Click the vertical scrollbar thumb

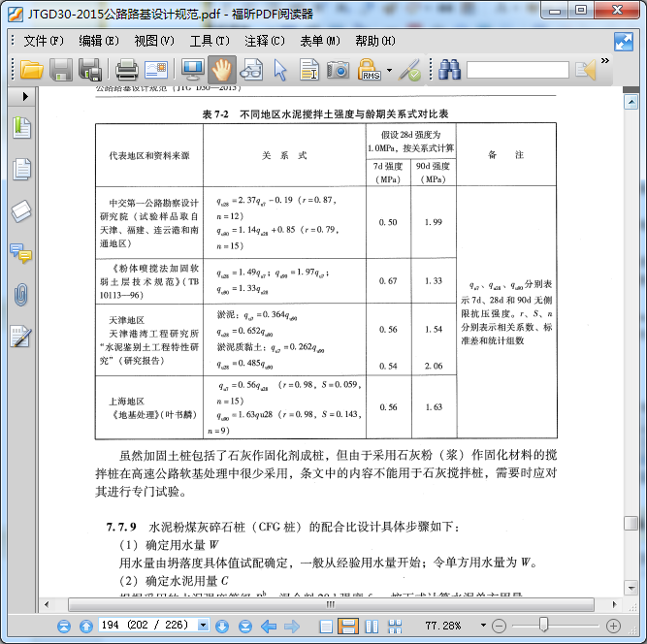tap(631, 523)
